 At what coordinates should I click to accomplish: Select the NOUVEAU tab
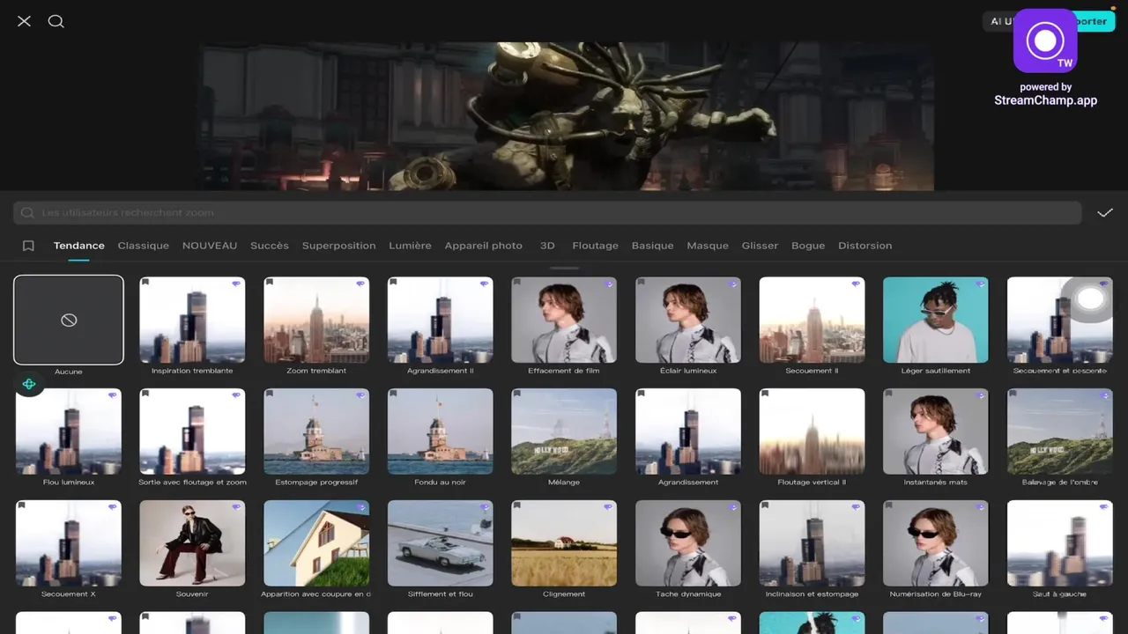[210, 246]
